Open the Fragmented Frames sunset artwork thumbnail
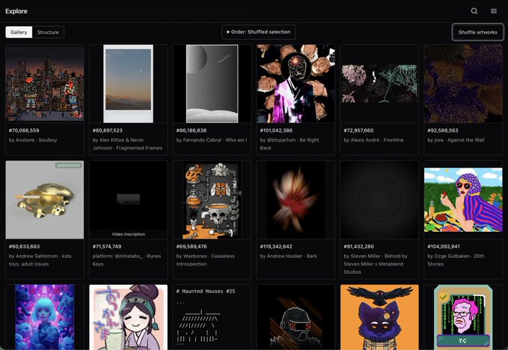The image size is (508, 350). tap(128, 84)
